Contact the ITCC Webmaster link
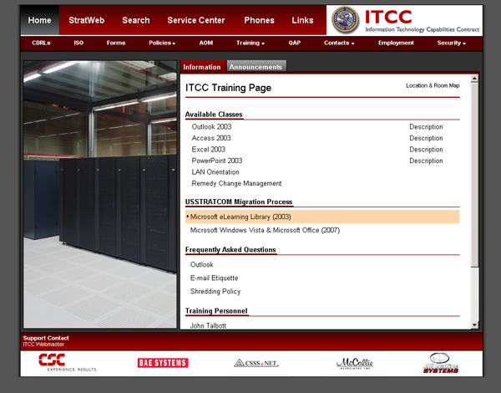 (x=43, y=345)
